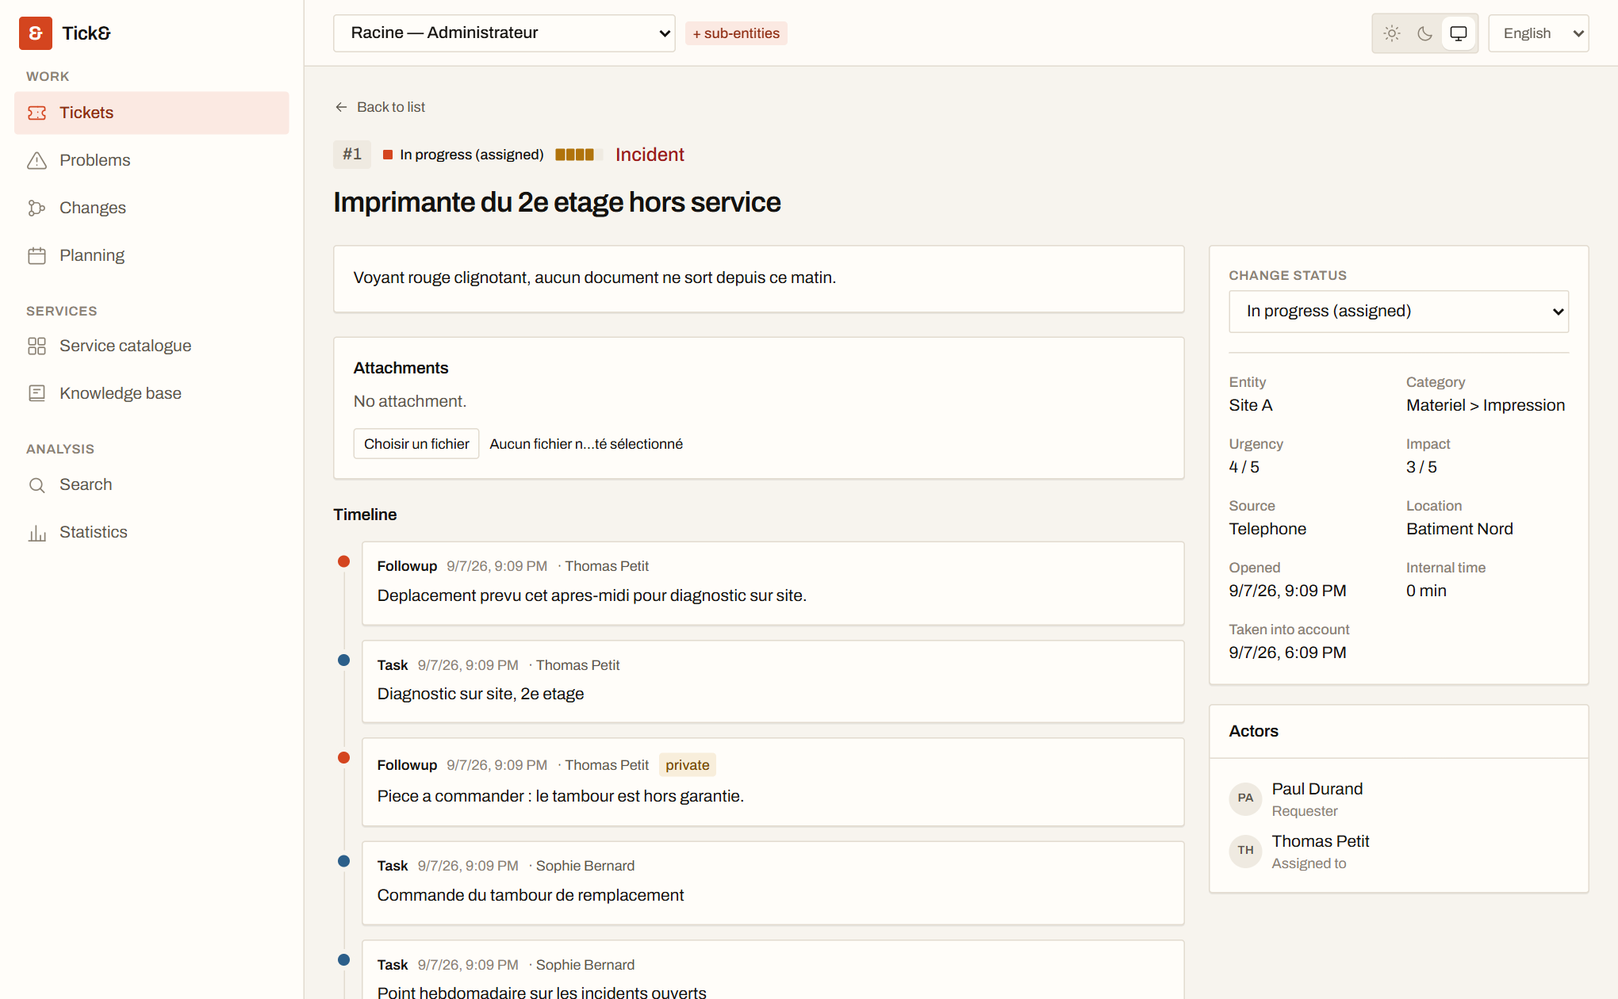Switch to dark theme moon icon
Viewport: 1618px width, 999px height.
pyautogui.click(x=1425, y=33)
